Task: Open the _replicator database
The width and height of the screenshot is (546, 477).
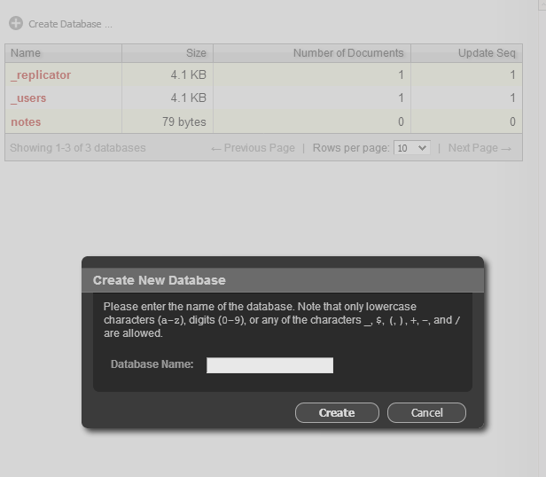Action: tap(41, 74)
